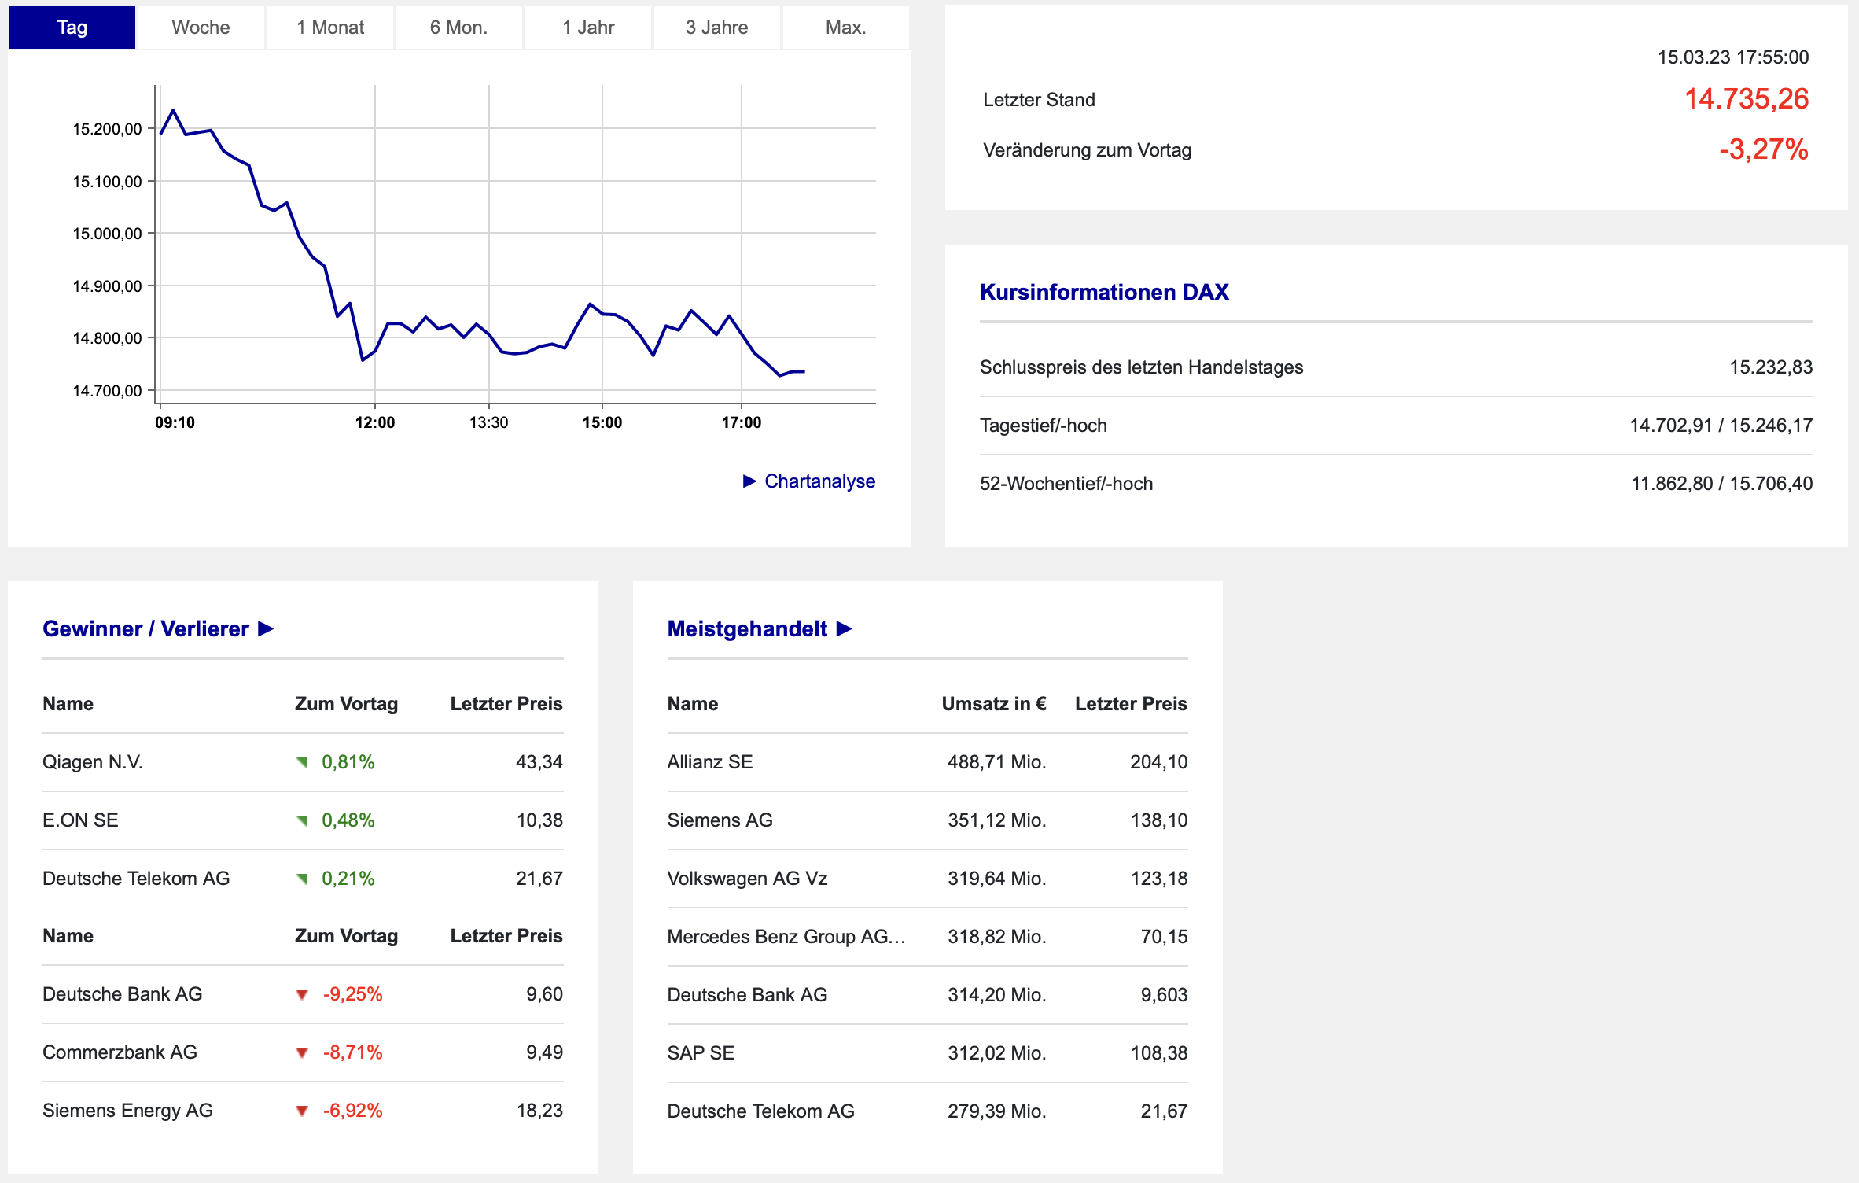Screen dimensions: 1859x1183
Task: Click the red arrow for Siemens Energy AG
Action: [301, 1111]
